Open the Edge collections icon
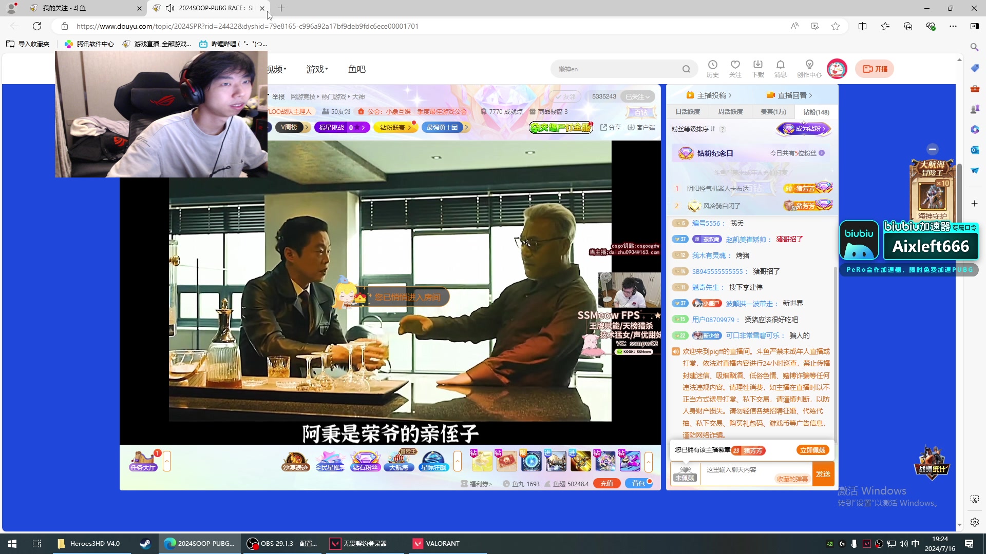This screenshot has height=554, width=986. click(908, 26)
